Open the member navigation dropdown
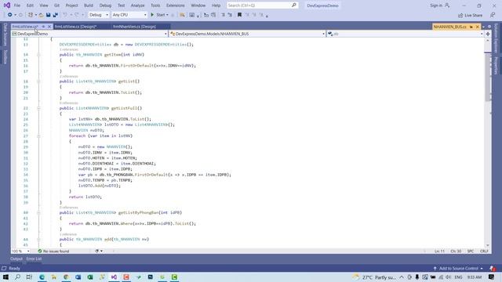The width and height of the screenshot is (502, 282). (405, 34)
